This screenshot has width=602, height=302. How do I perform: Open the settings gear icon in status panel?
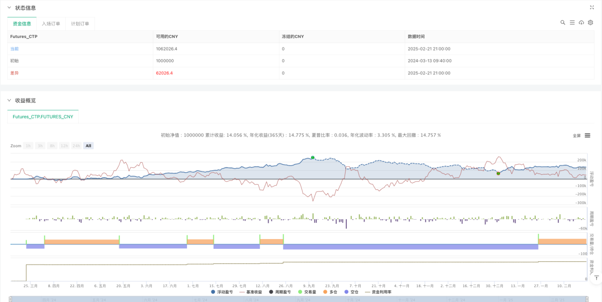pyautogui.click(x=590, y=22)
